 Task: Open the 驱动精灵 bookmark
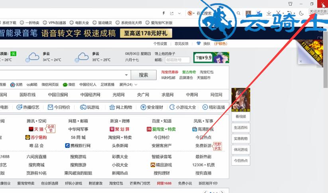(102, 23)
